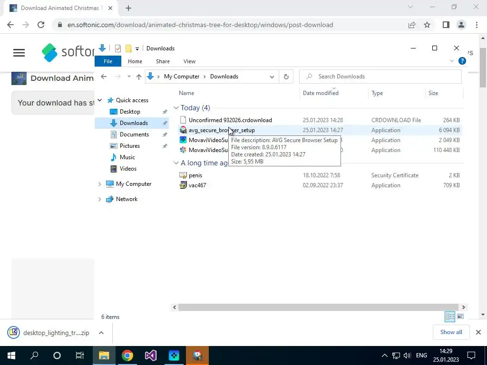Screen dimensions: 487x365
Task: Sort files by the Size column
Action: coord(433,93)
